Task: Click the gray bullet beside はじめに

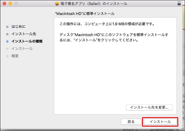Action: click(x=7, y=27)
